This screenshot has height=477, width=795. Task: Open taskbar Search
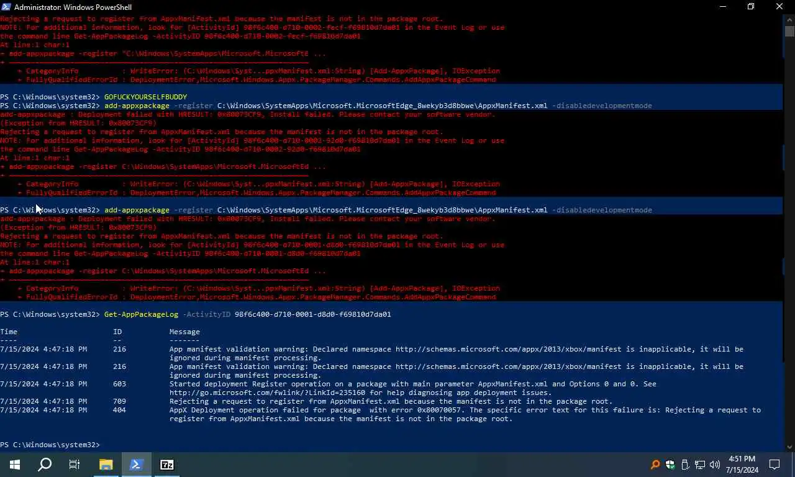coord(45,465)
